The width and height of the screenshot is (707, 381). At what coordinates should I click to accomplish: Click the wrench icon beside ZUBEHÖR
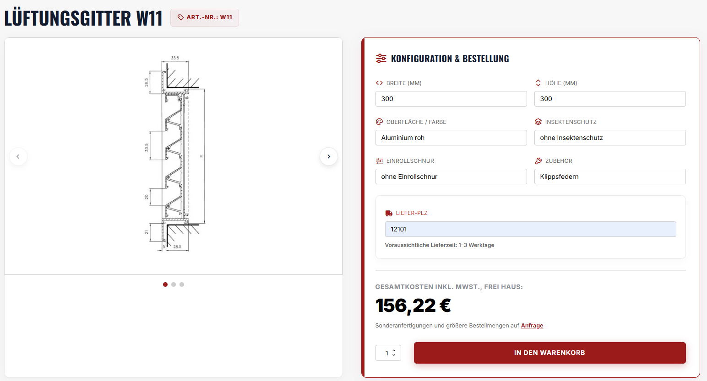tap(538, 161)
